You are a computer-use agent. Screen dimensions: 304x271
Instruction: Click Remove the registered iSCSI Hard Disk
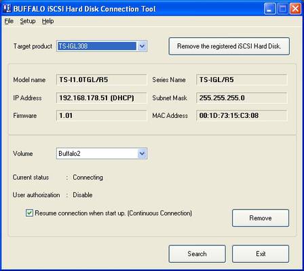click(229, 46)
